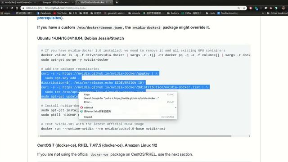The width and height of the screenshot is (288, 162).
Task: Click the GitHub URL address field
Action: pos(129,8)
